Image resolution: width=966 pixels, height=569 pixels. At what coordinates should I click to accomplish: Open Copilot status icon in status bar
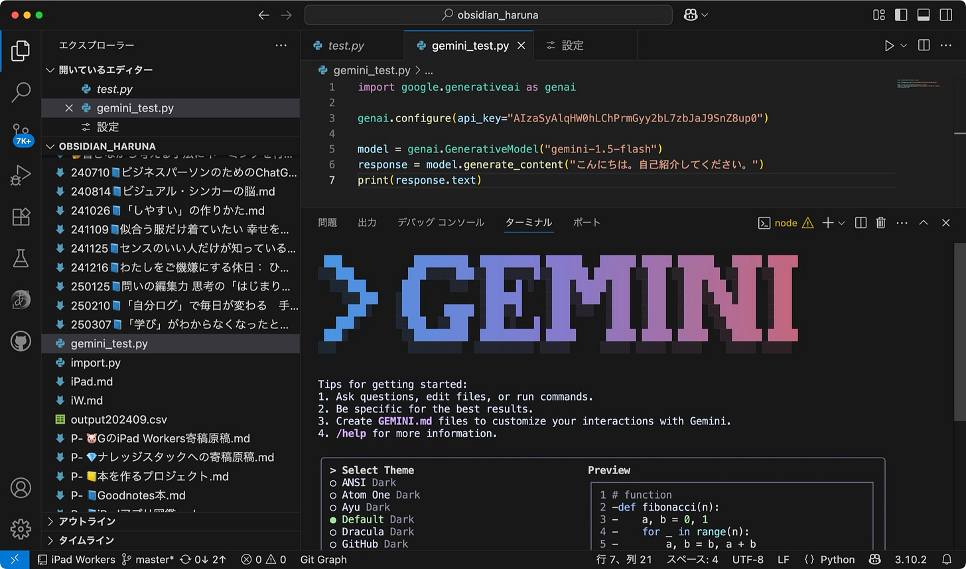(874, 559)
